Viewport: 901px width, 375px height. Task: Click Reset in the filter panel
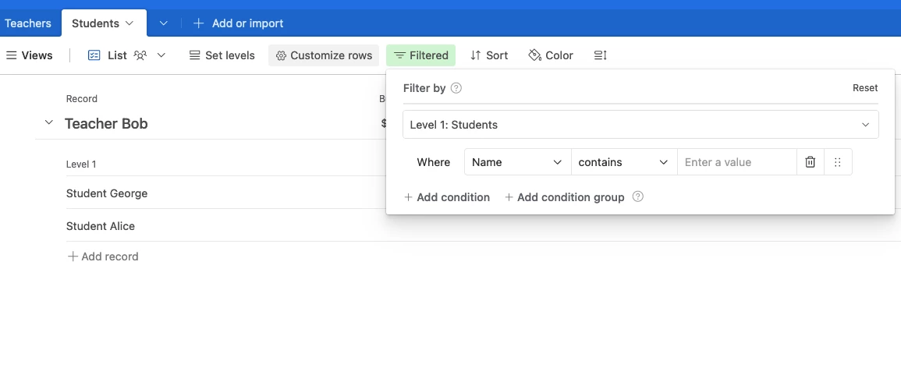tap(865, 88)
